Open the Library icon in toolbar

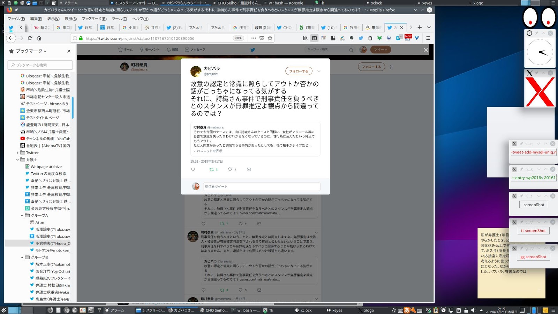click(305, 38)
